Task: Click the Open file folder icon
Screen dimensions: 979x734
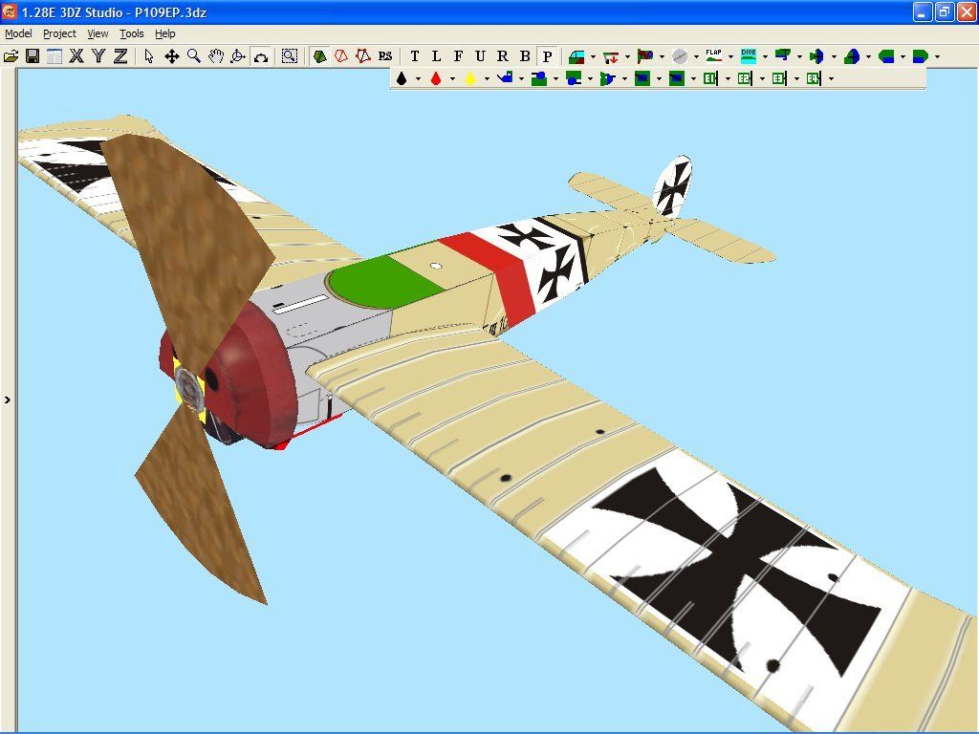Action: point(11,56)
